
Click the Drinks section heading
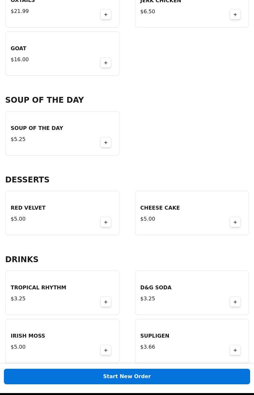(22, 260)
